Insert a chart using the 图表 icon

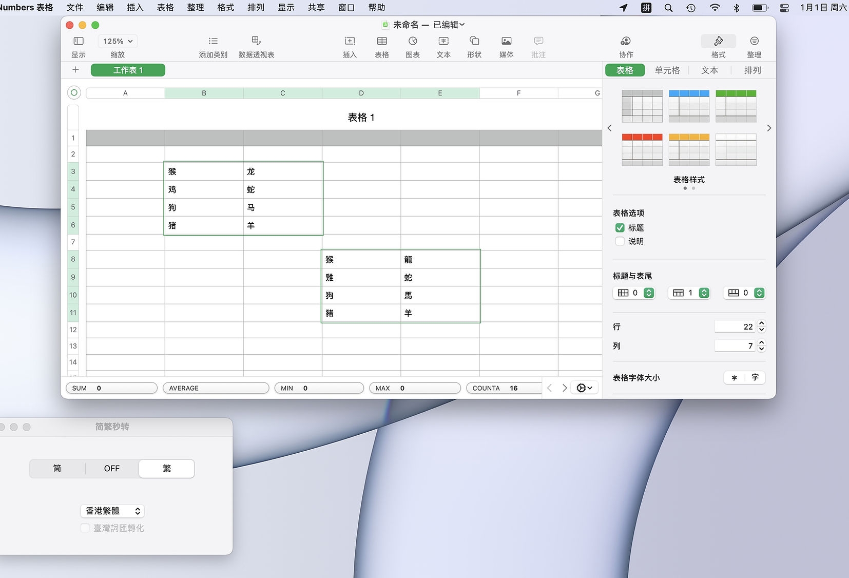413,45
